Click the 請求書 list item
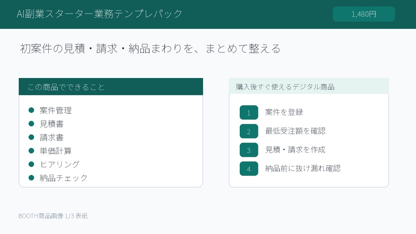 [52, 137]
